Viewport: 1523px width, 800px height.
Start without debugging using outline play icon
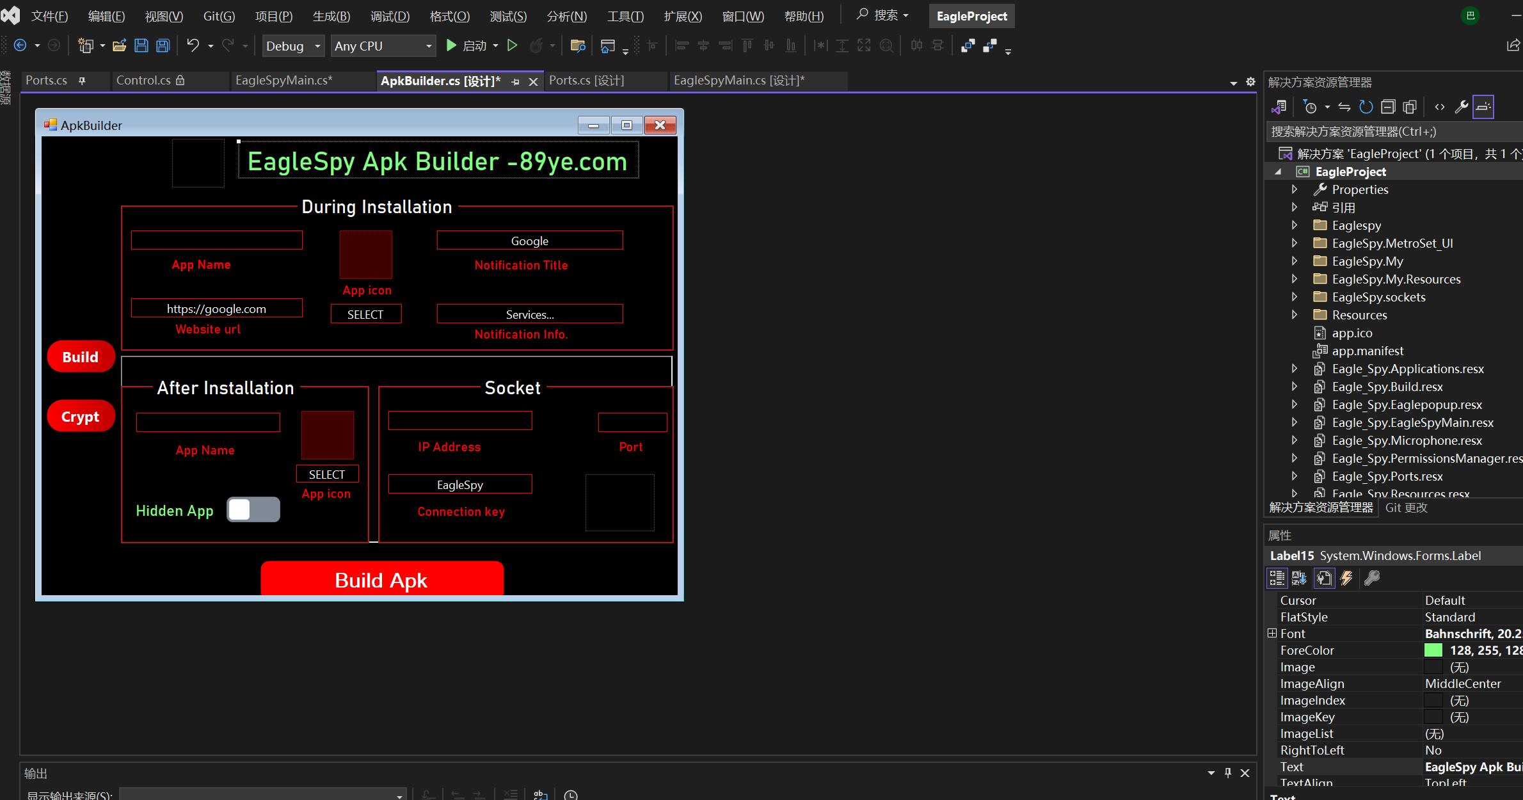click(x=512, y=45)
